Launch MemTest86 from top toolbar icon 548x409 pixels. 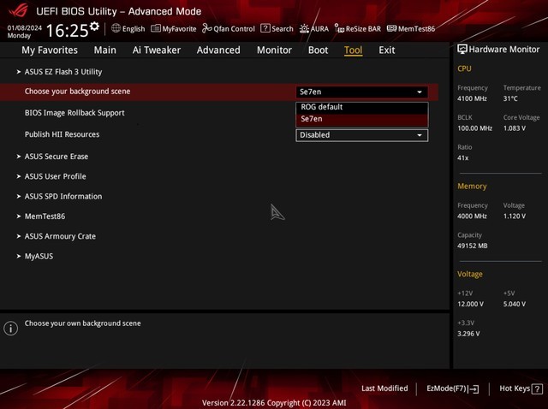coord(391,28)
